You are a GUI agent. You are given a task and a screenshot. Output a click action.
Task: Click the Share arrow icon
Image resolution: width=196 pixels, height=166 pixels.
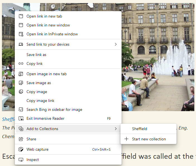coord(21,139)
